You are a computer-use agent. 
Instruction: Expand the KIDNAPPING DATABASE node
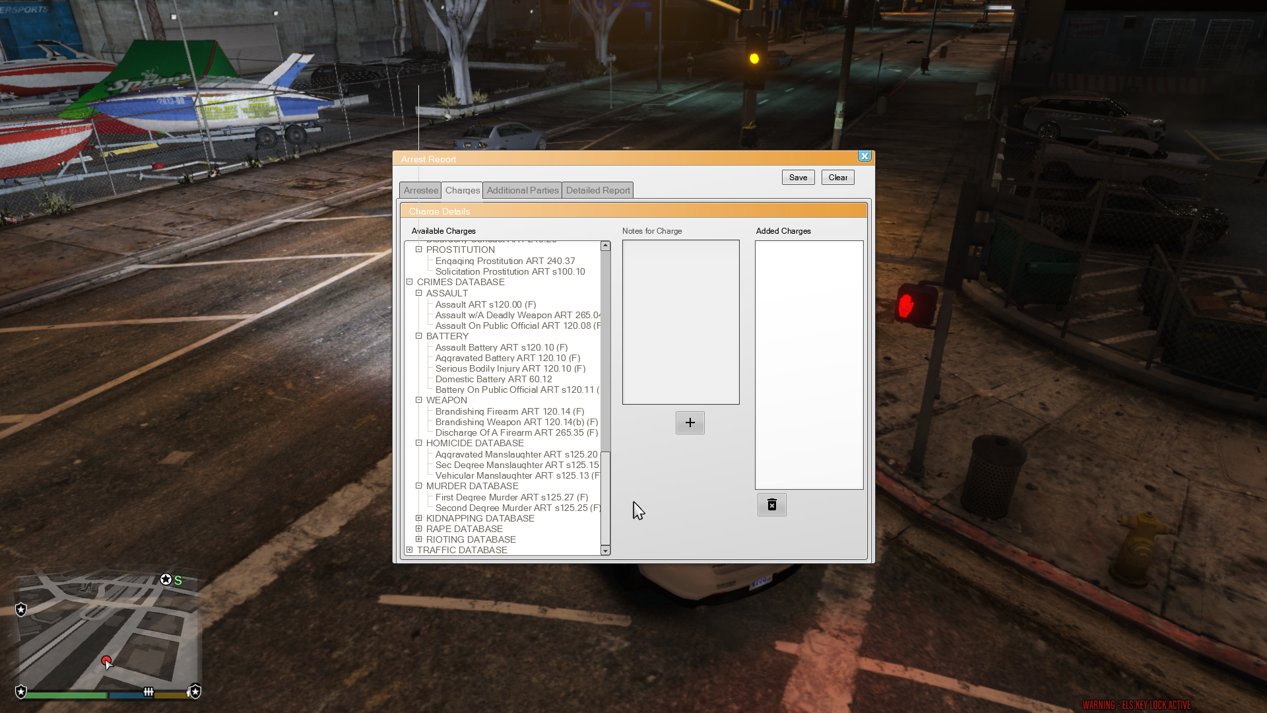coord(418,518)
